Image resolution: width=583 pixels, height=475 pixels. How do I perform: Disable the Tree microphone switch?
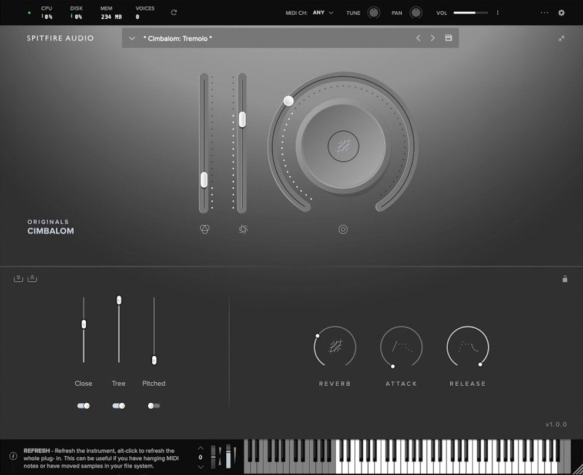tap(119, 406)
